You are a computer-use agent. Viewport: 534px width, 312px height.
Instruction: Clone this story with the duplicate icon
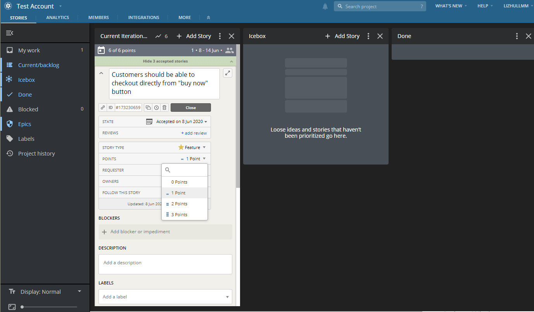click(148, 107)
